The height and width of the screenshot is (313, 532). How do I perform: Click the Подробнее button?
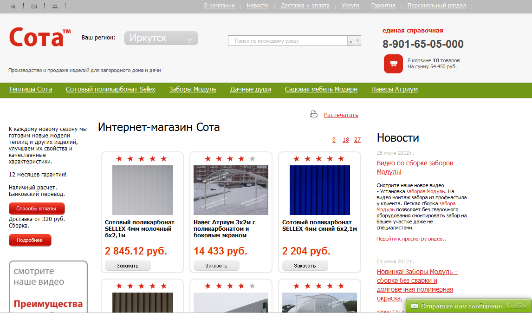[30, 240]
